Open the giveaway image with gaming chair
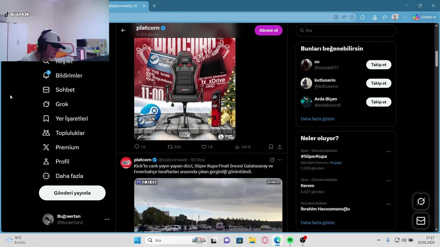 tap(185, 89)
